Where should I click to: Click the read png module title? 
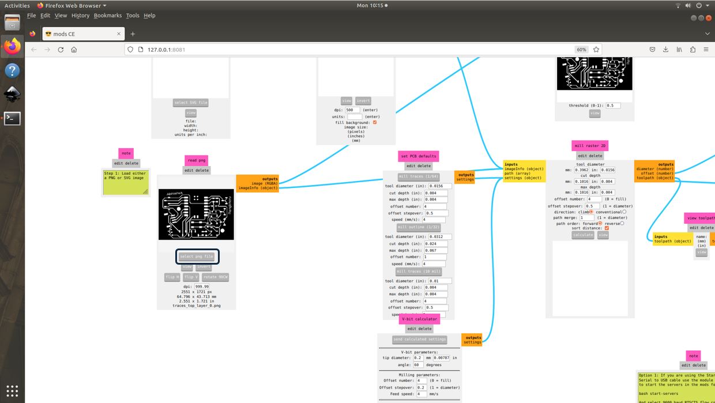pos(197,160)
